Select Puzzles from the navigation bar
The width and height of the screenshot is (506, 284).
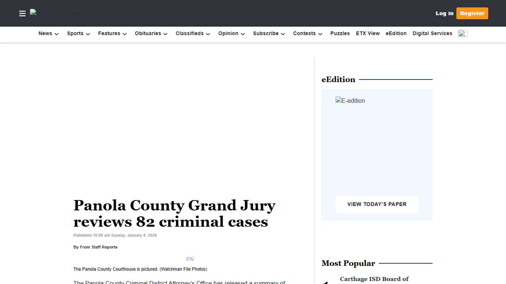(x=340, y=33)
